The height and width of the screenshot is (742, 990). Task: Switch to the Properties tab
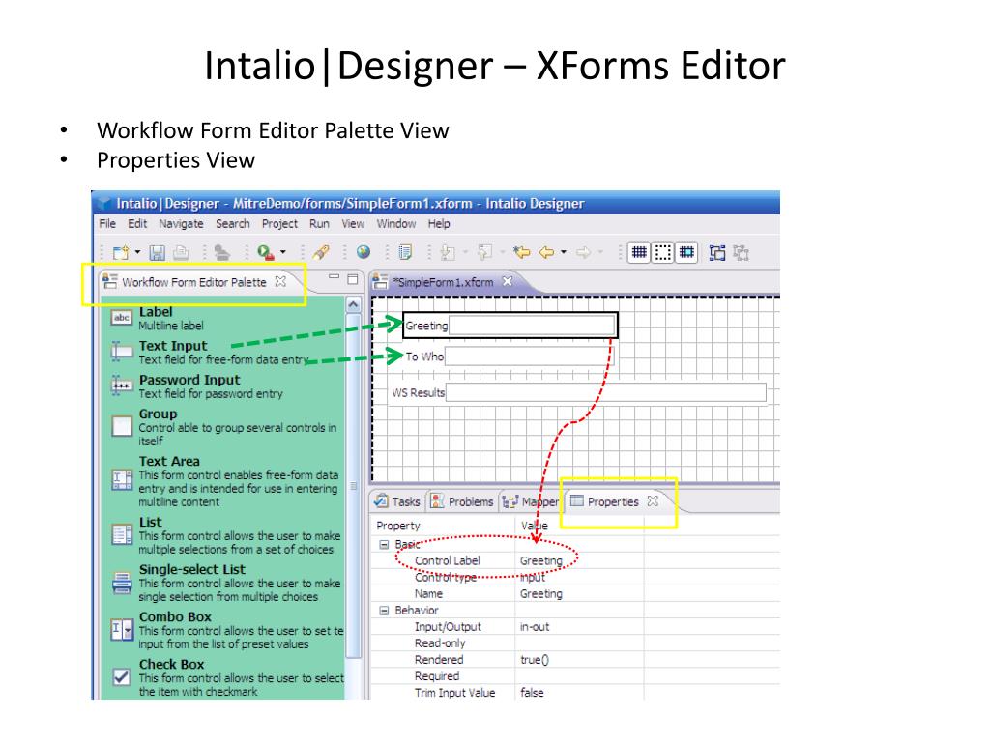605,501
